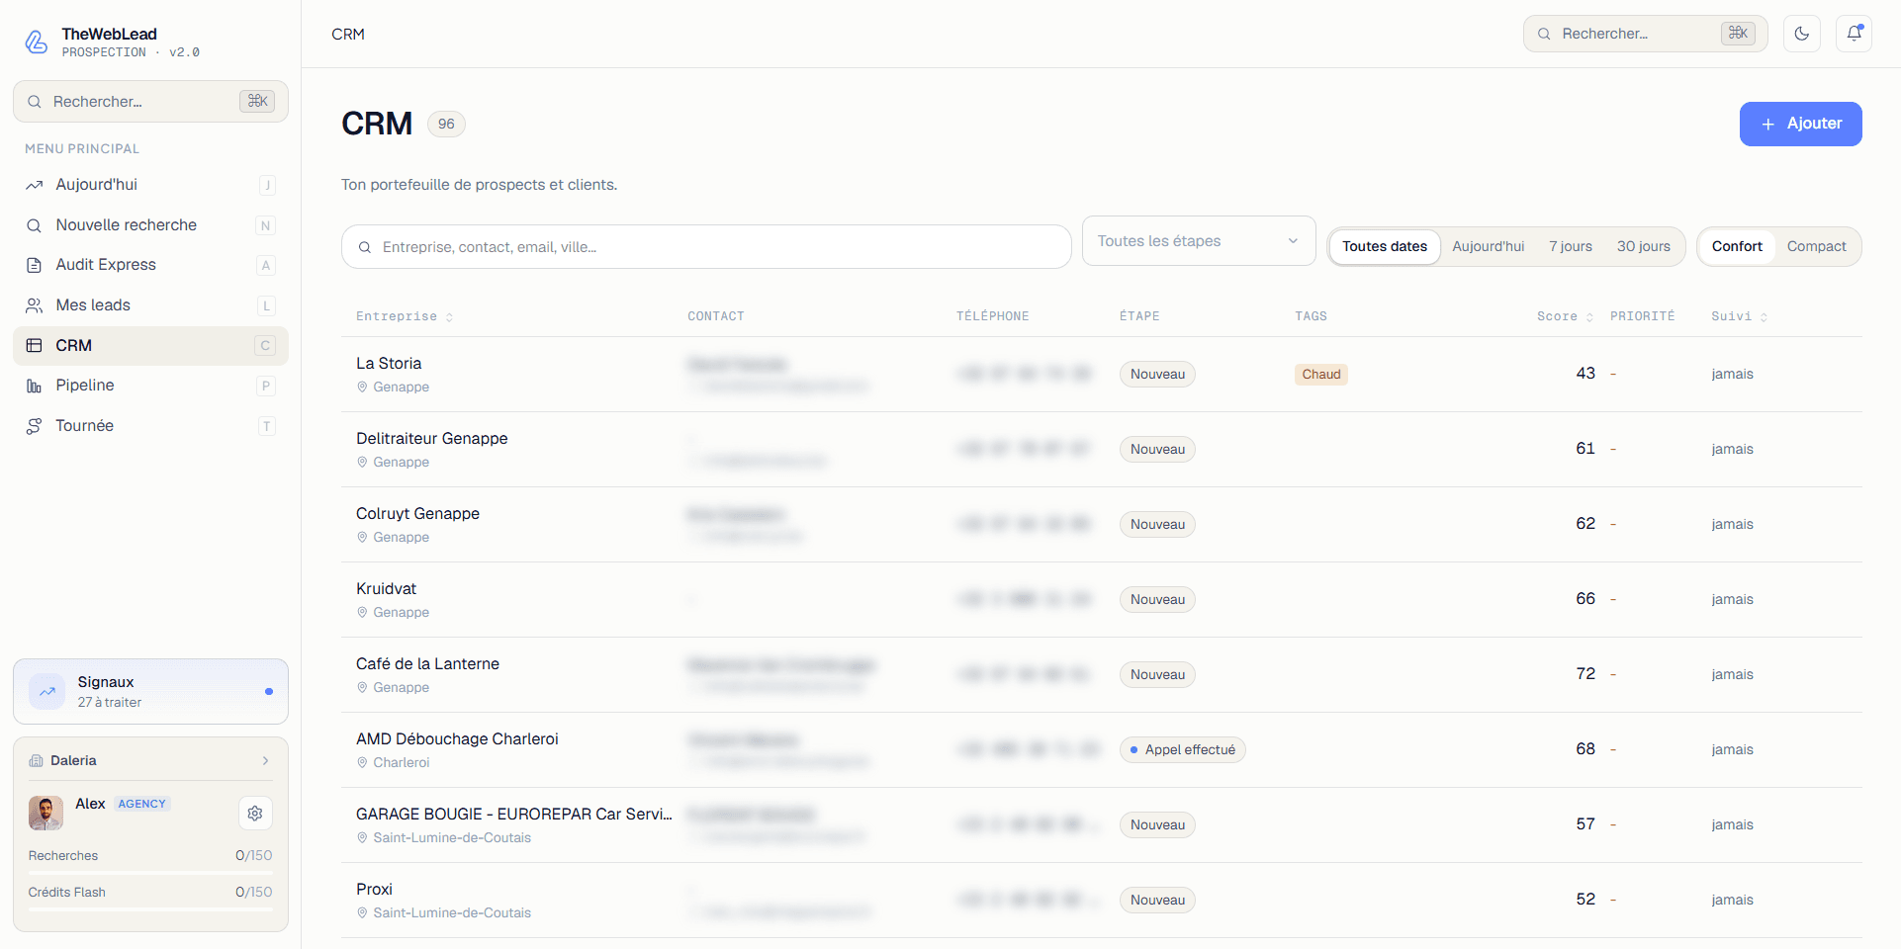This screenshot has height=949, width=1901.
Task: Open user settings gear icon
Action: click(x=255, y=814)
